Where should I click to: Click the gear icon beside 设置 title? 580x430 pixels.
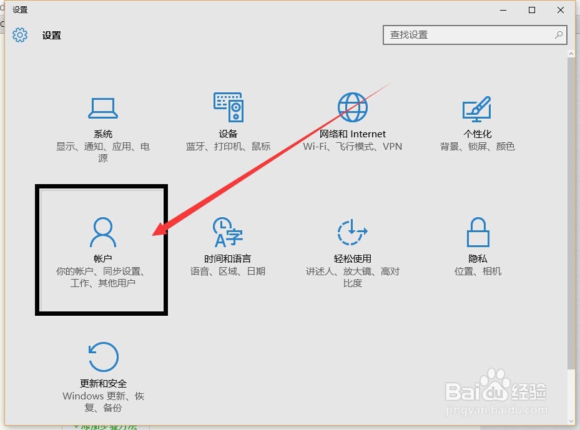pos(20,35)
